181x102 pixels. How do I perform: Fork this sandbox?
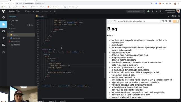(28, 11)
